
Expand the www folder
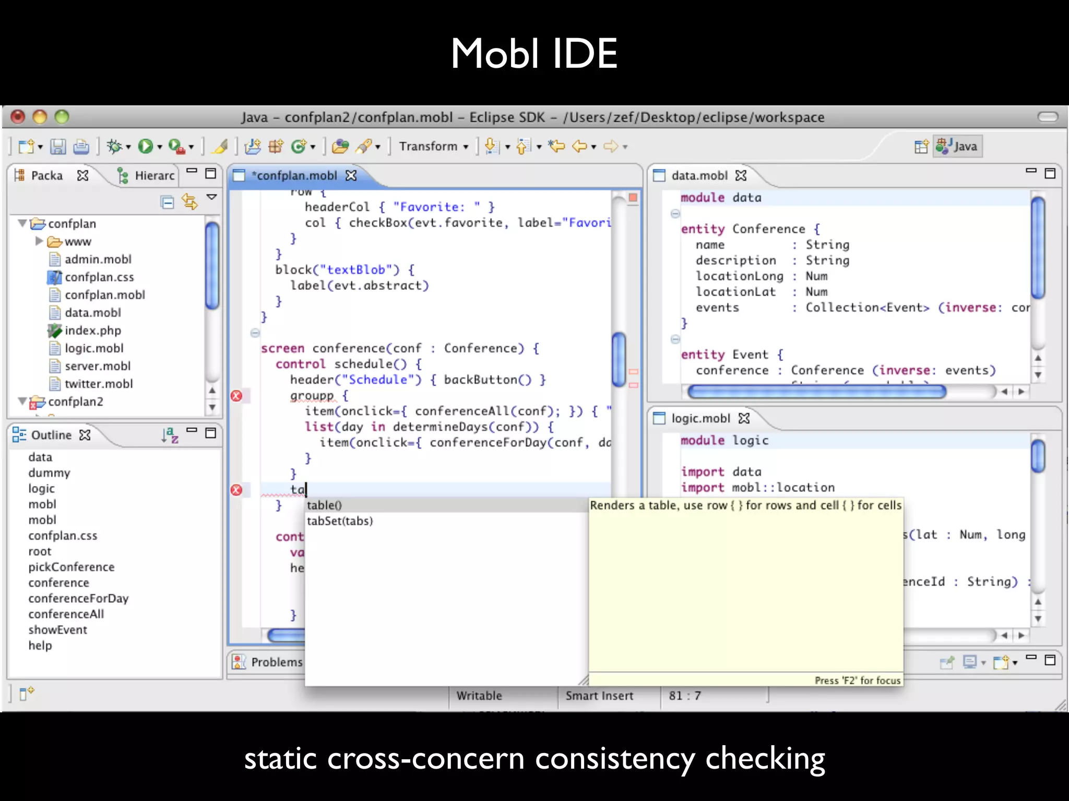coord(39,241)
